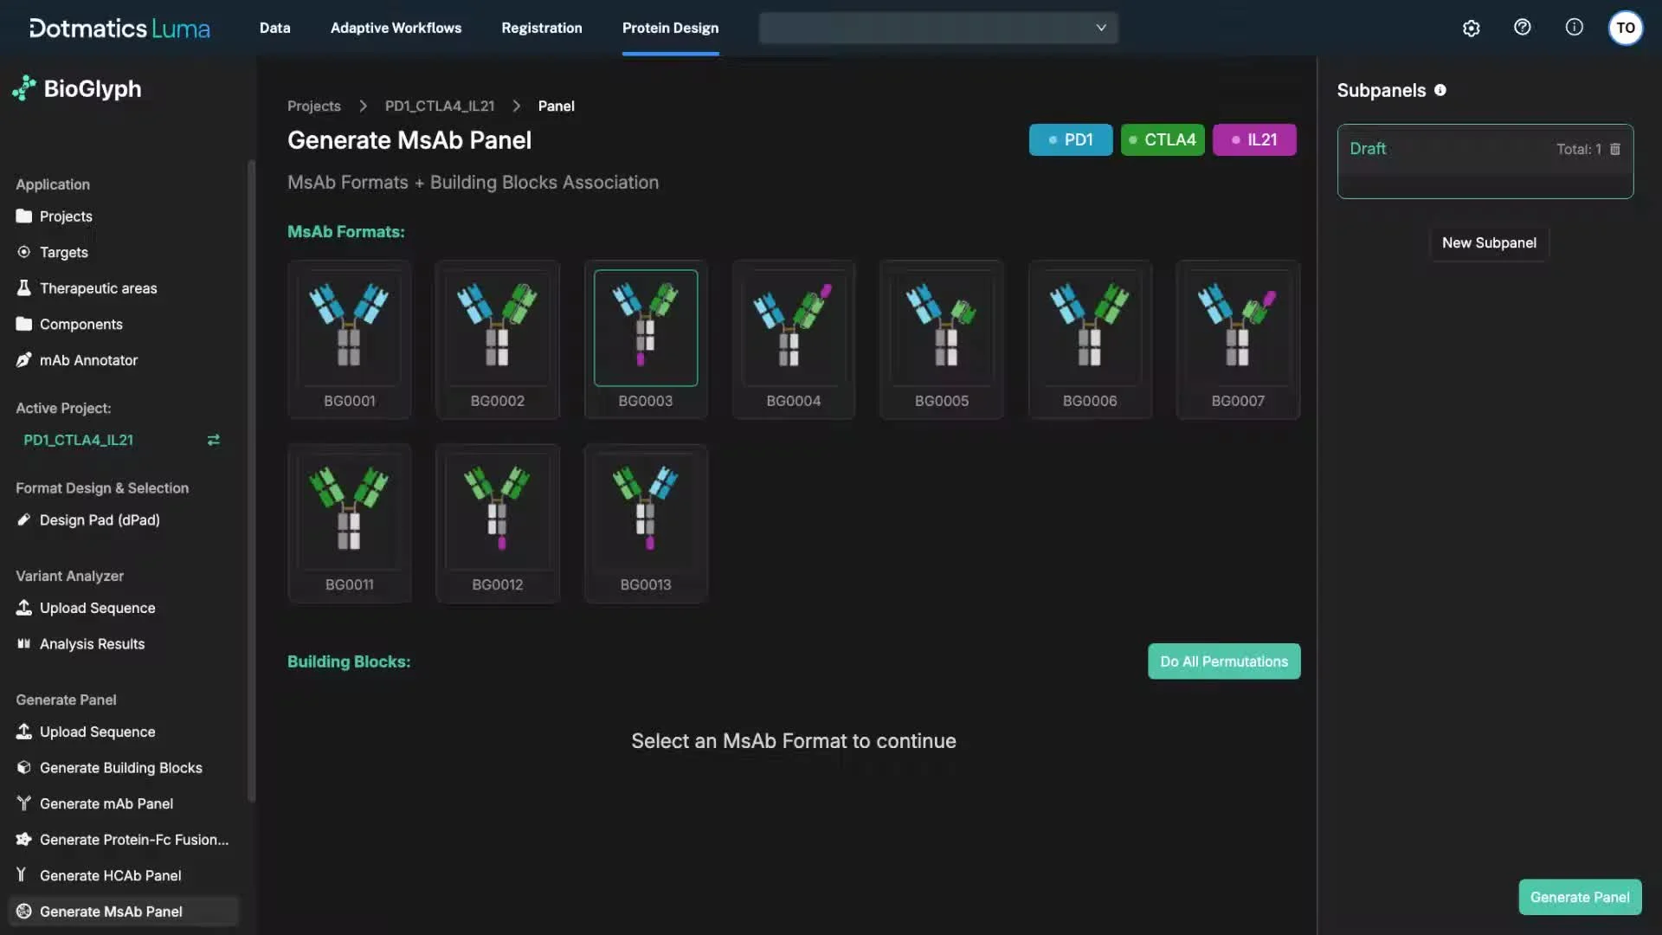Open settings gear icon in top bar
This screenshot has width=1662, height=935.
coord(1471,28)
